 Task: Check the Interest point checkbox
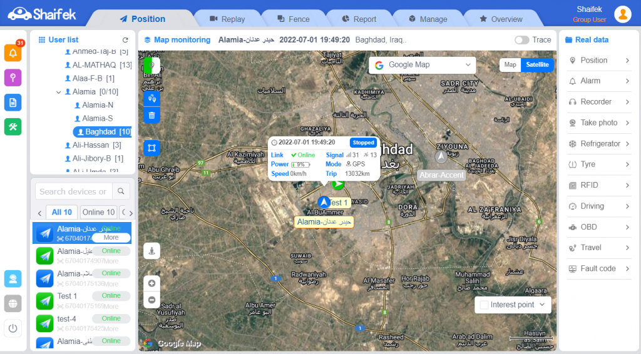(483, 305)
